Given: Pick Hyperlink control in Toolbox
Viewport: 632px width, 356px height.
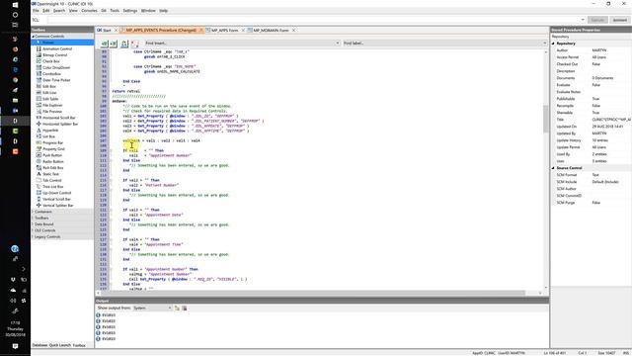Looking at the screenshot, I should pos(50,131).
